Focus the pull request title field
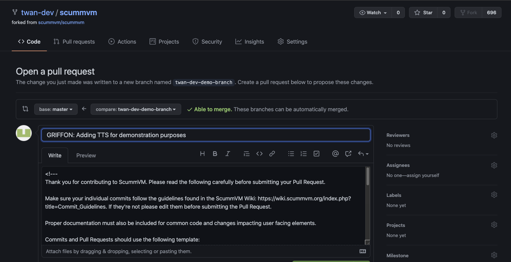511x262 pixels. point(206,135)
